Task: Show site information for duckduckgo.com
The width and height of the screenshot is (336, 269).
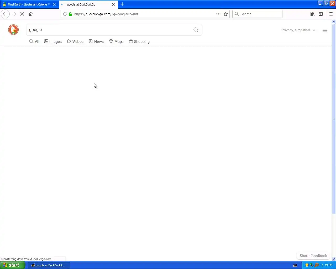Action: point(65,14)
